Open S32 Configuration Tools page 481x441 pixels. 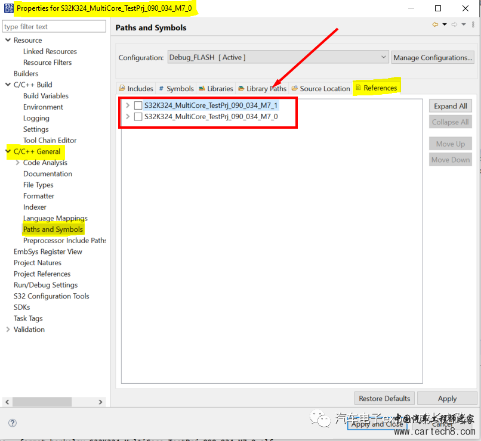tap(51, 296)
